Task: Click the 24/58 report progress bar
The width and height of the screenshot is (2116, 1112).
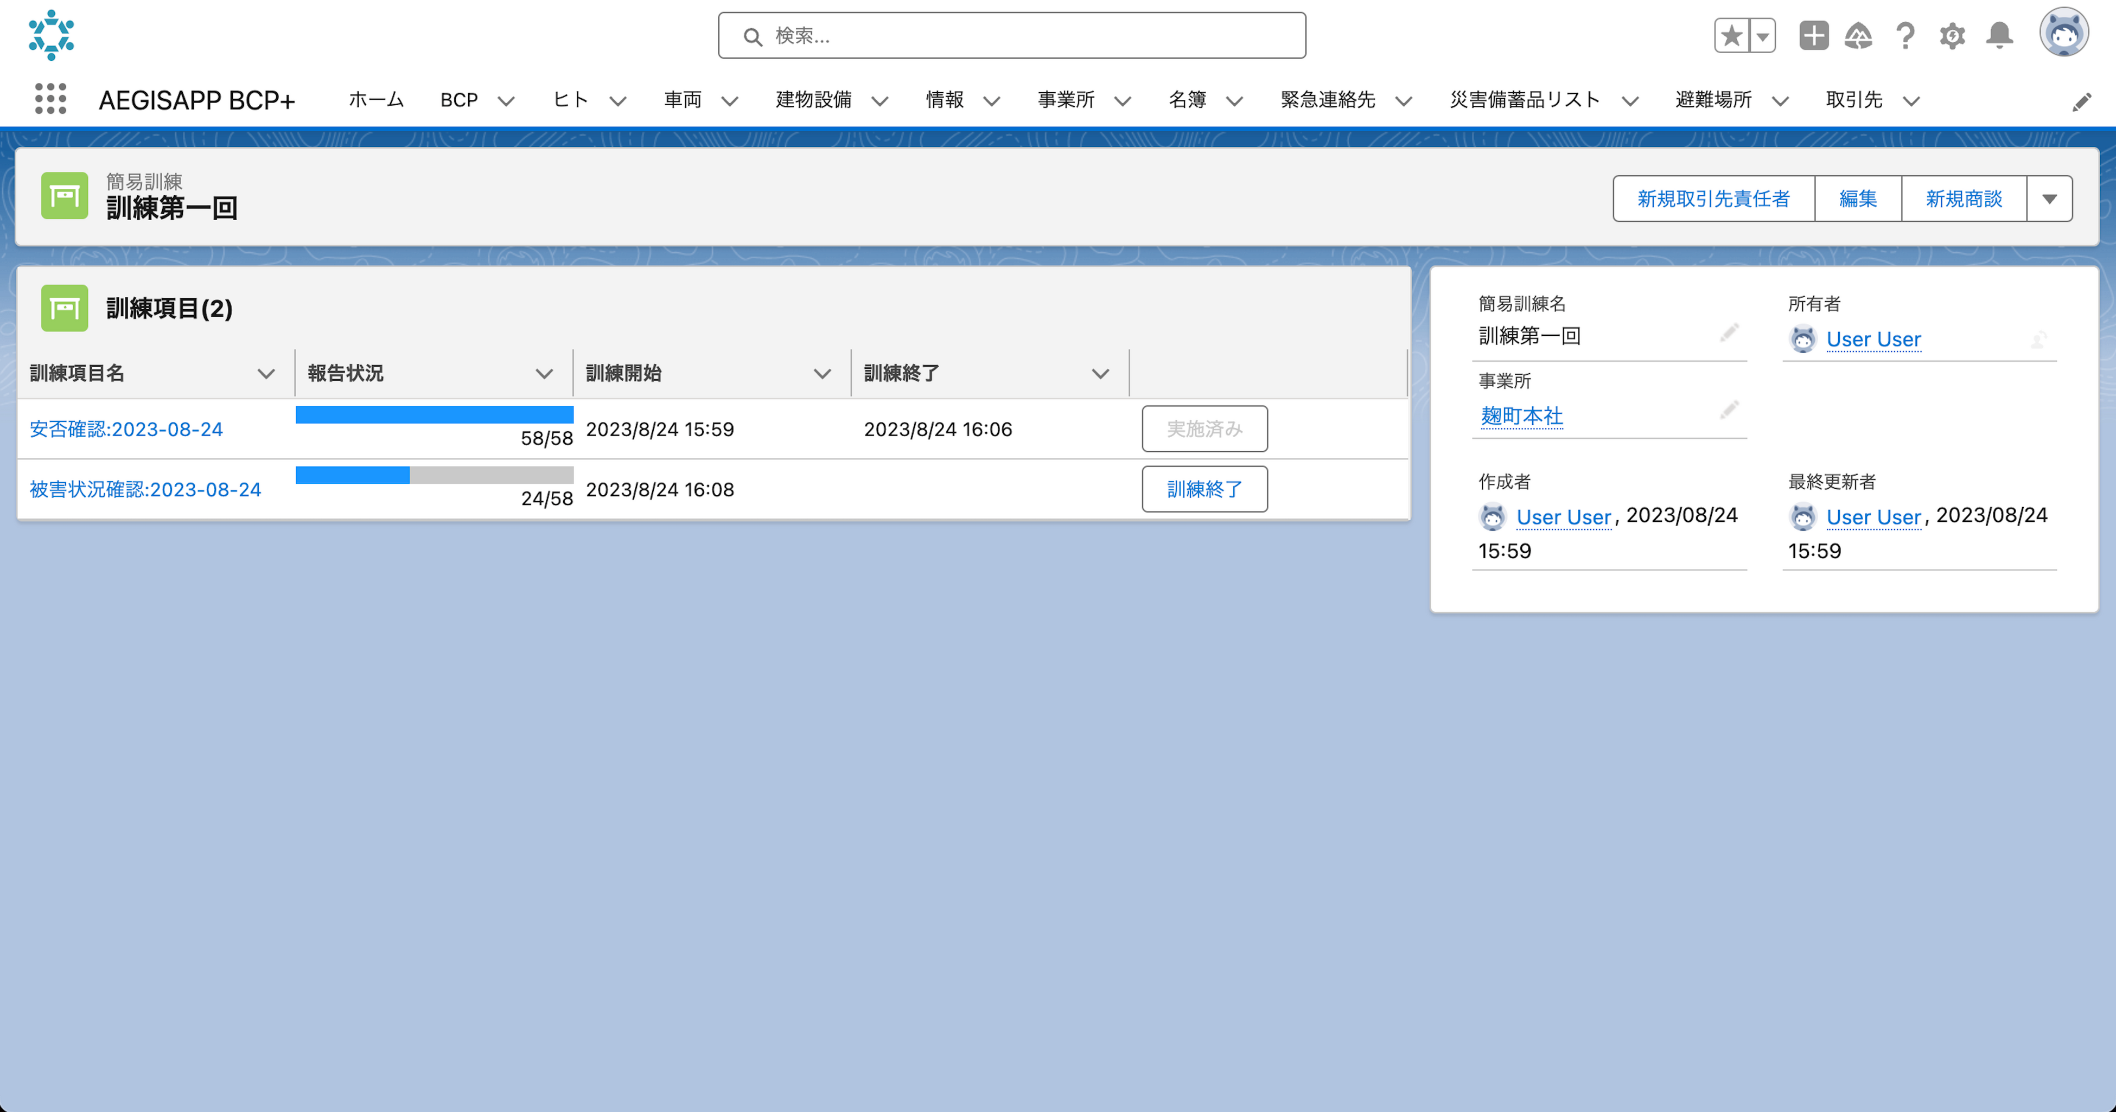Action: click(434, 476)
